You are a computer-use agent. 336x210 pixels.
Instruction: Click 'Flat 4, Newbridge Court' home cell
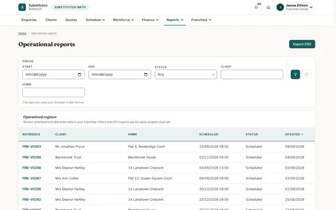(x=146, y=147)
